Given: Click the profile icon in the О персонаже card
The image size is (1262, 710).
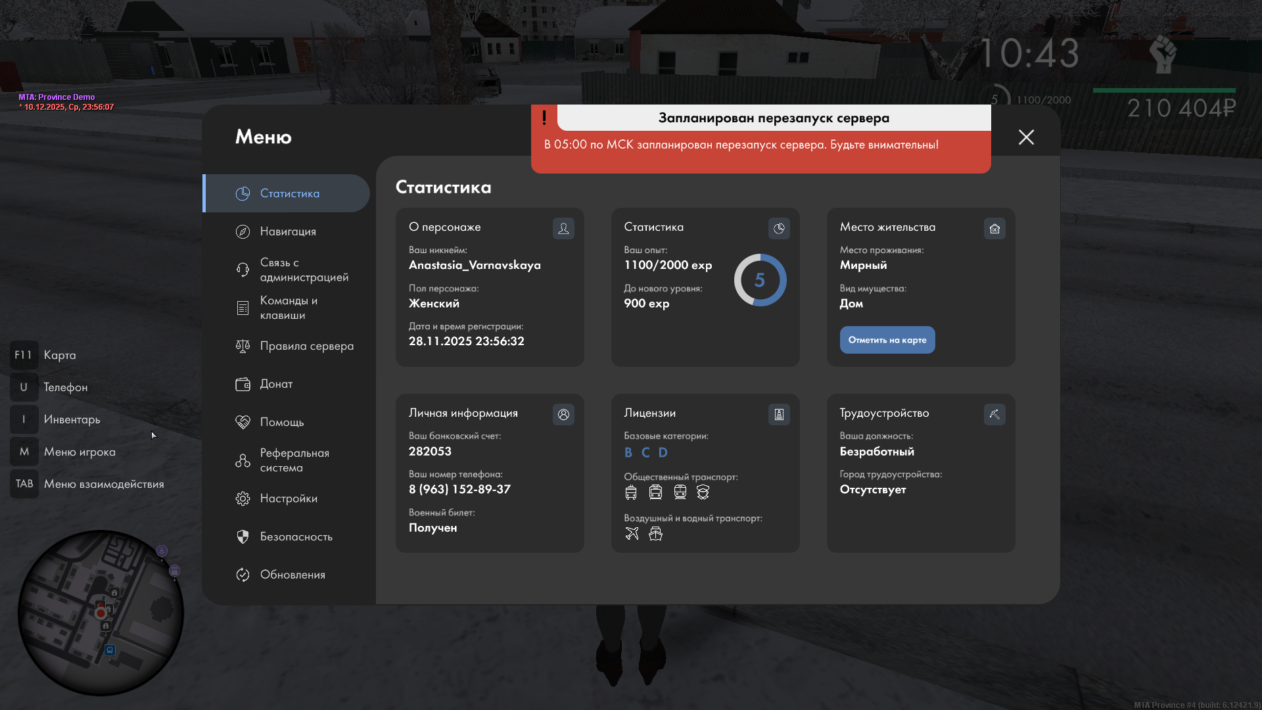Looking at the screenshot, I should tap(563, 228).
